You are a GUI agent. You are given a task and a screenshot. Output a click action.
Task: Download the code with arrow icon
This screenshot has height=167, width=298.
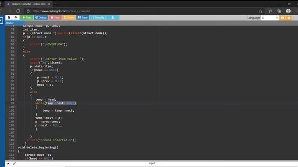coord(113,18)
